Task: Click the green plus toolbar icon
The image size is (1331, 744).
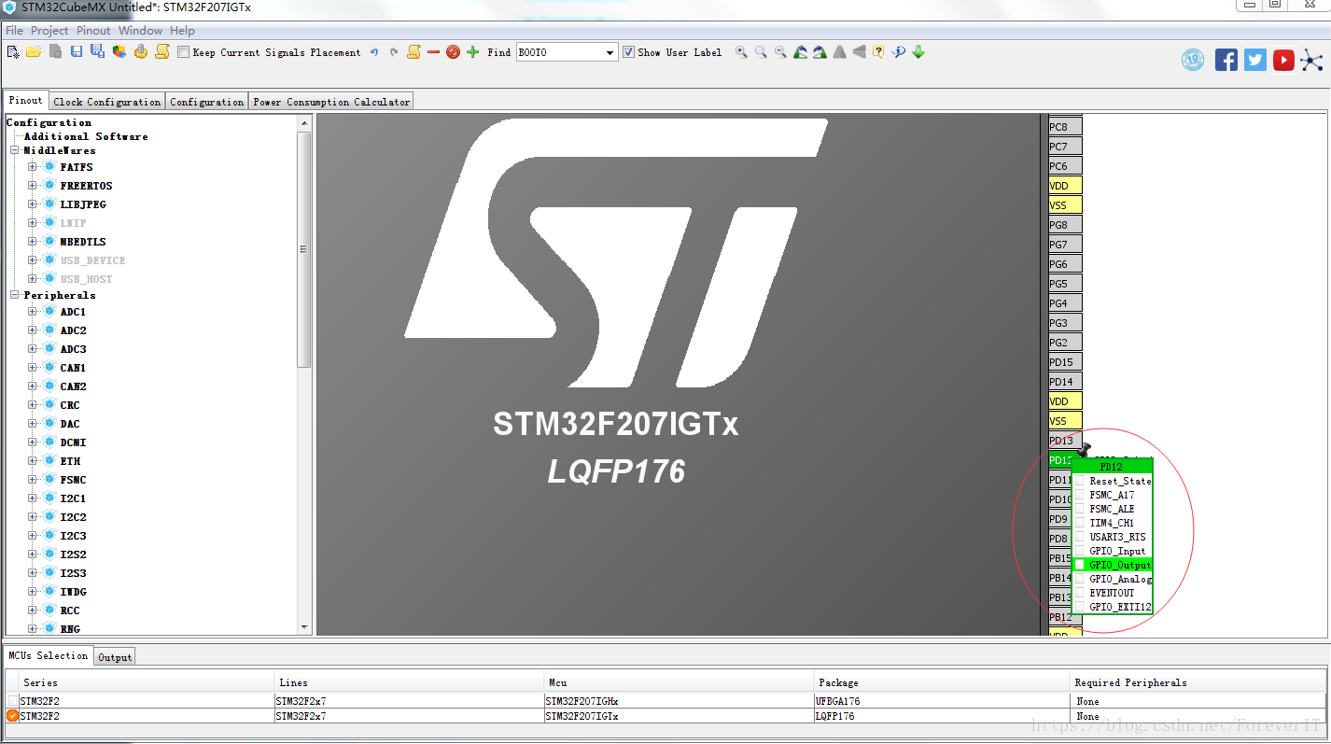Action: click(x=472, y=52)
